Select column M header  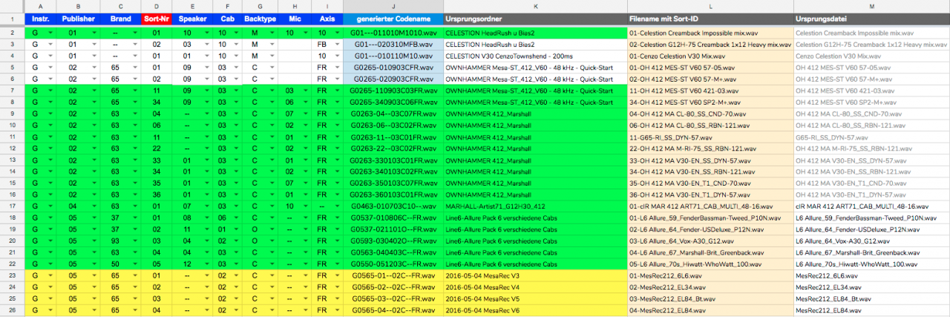[871, 6]
